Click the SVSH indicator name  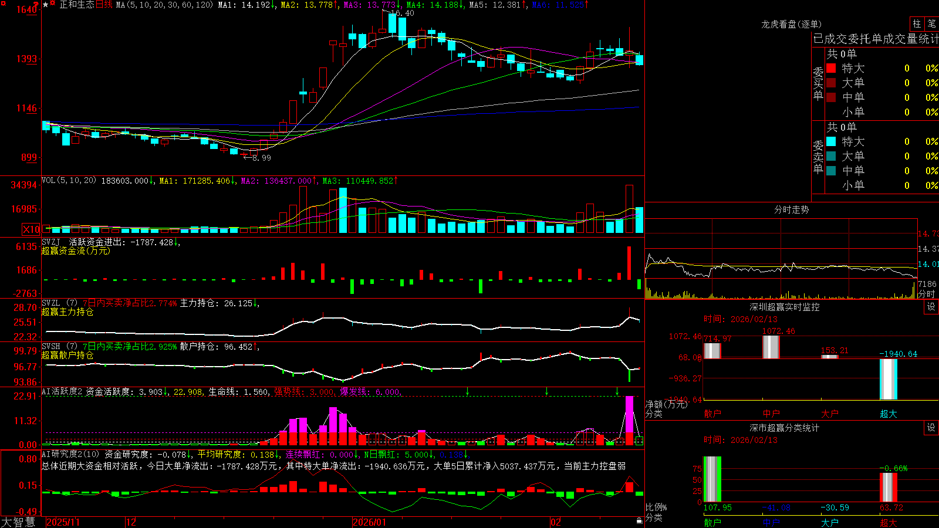pos(51,347)
